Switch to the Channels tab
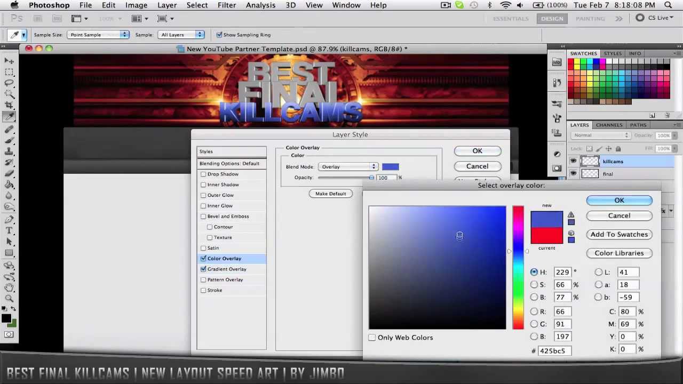 [609, 125]
